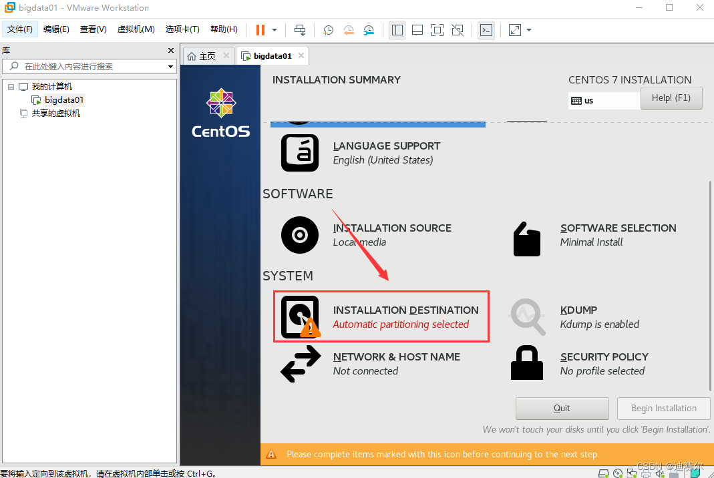Open the 虚拟机(M) menu

tap(136, 29)
